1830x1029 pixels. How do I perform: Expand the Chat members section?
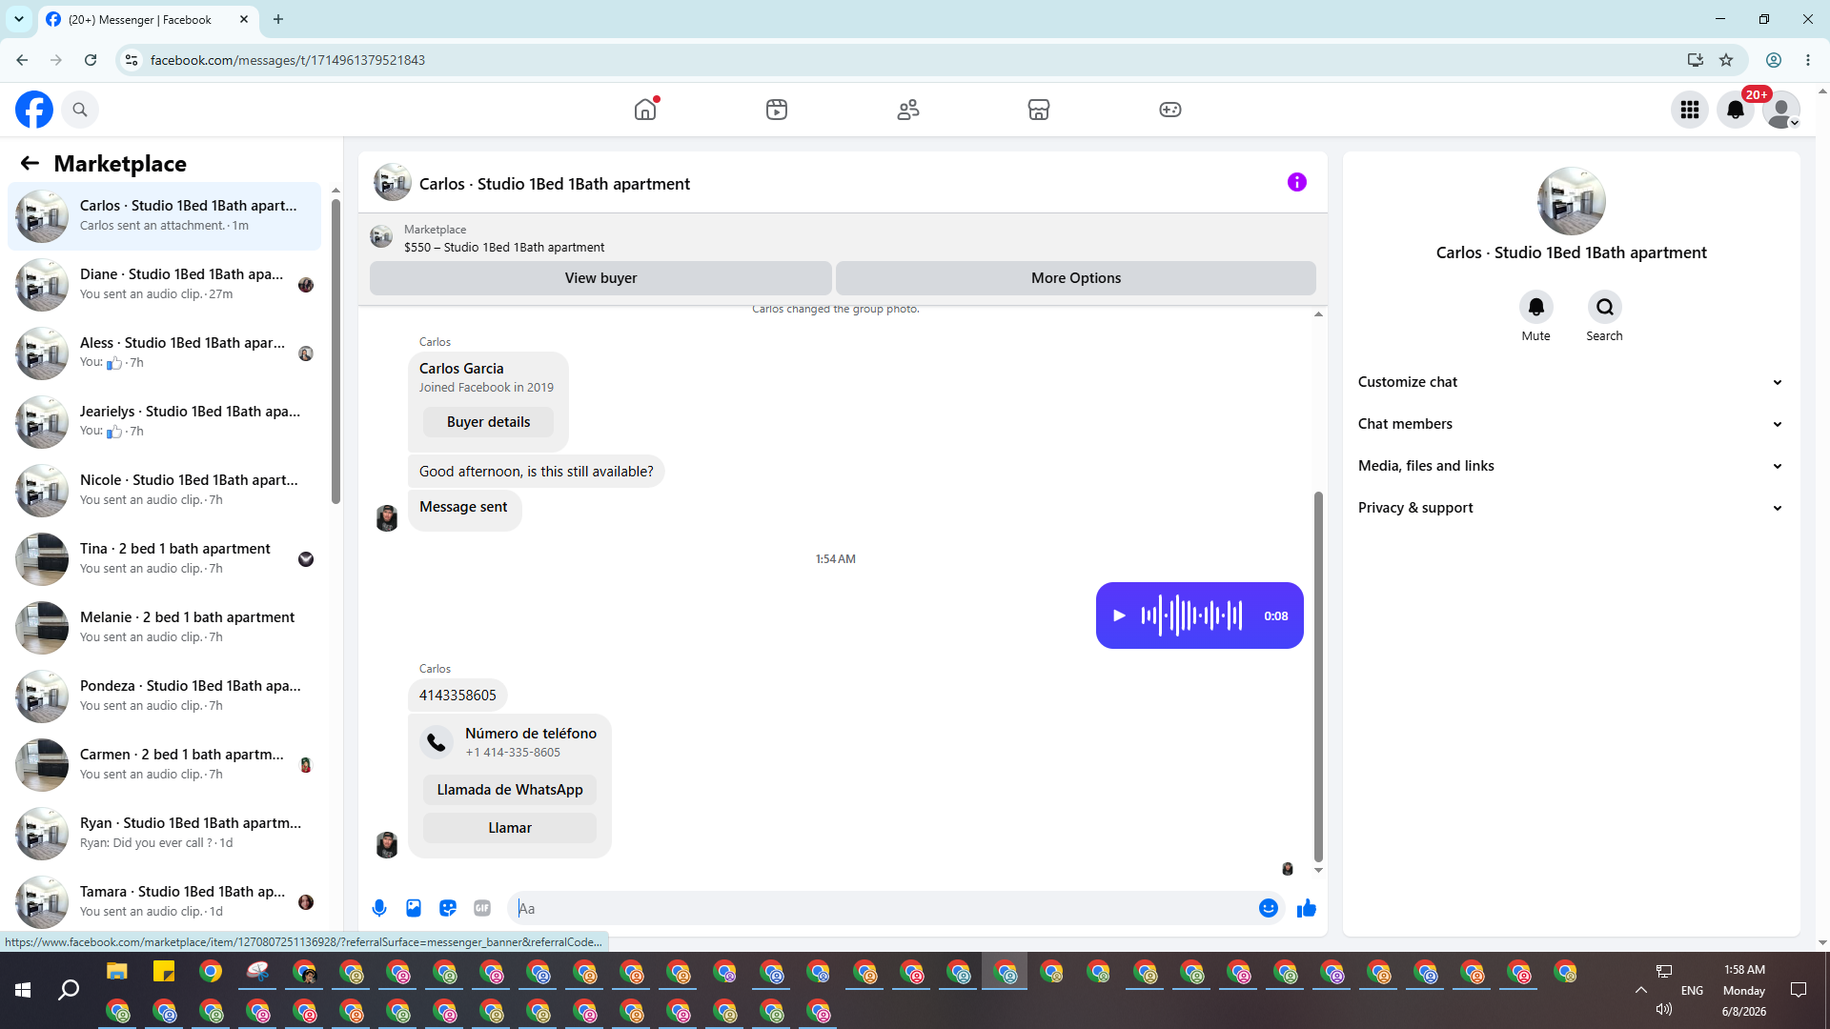1571,424
